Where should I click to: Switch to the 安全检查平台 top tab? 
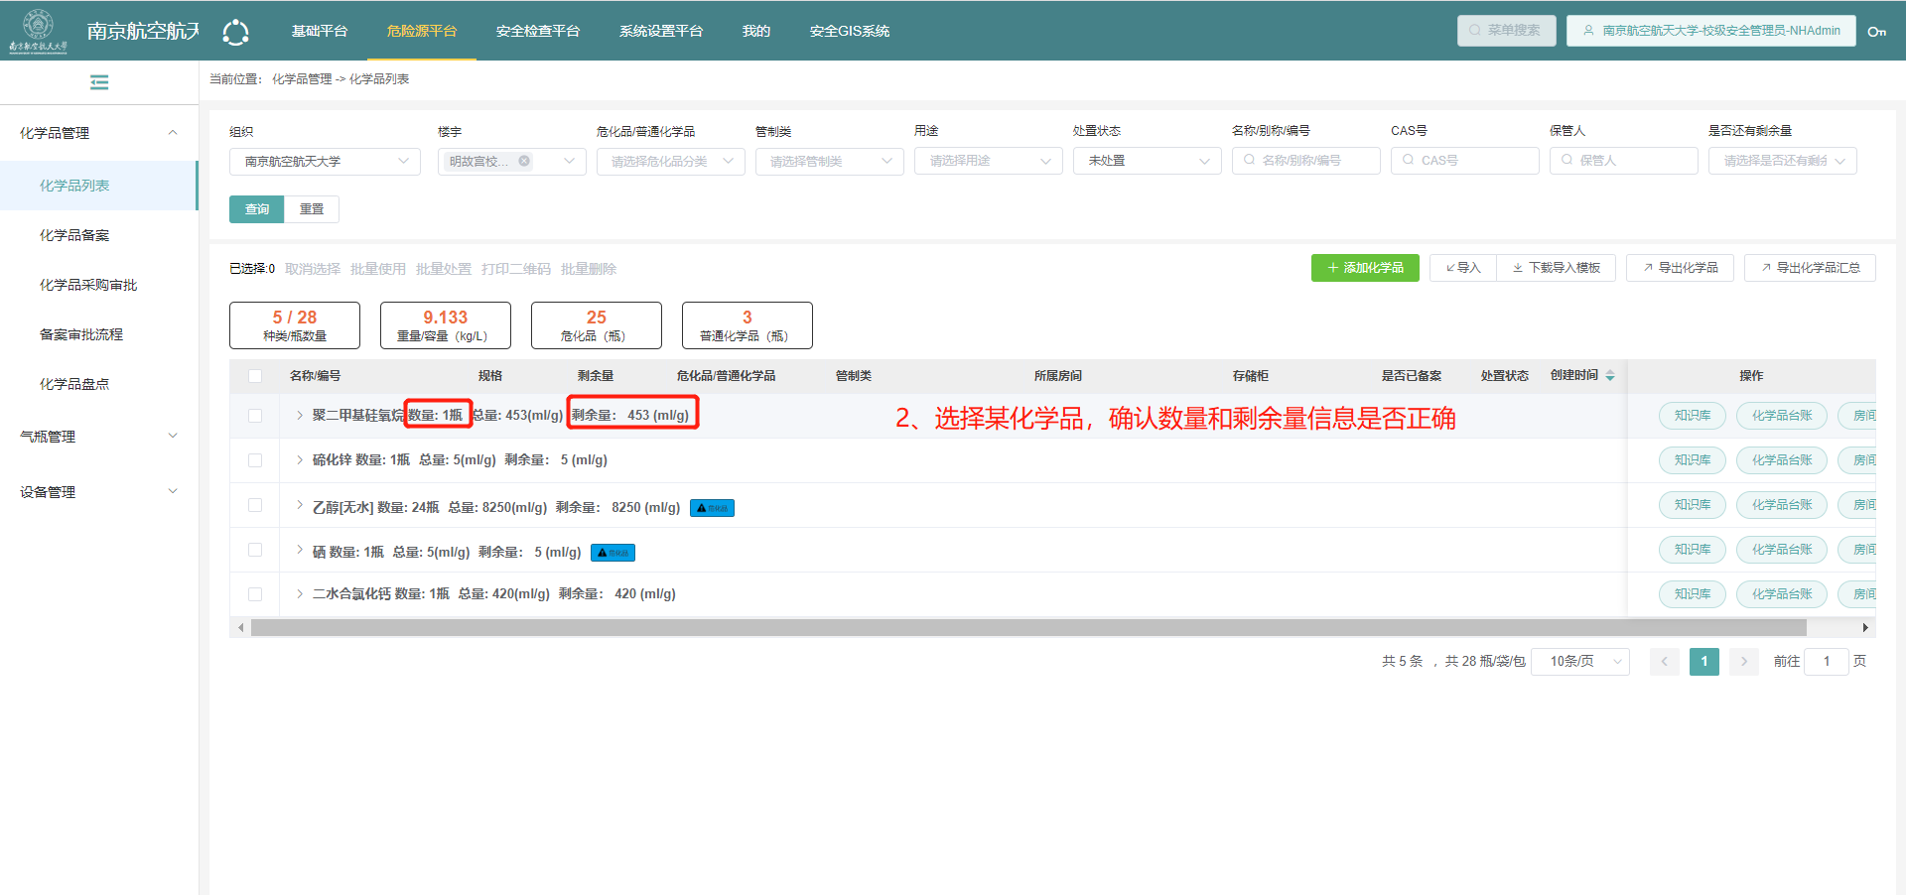[x=537, y=31]
